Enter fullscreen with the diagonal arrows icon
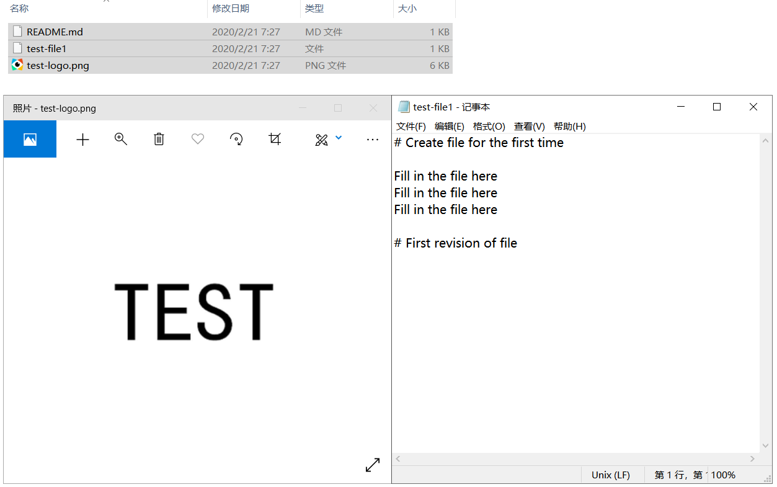This screenshot has height=487, width=777. coord(372,465)
